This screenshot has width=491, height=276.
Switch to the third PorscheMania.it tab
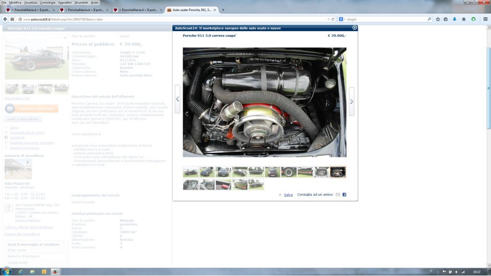click(x=138, y=10)
